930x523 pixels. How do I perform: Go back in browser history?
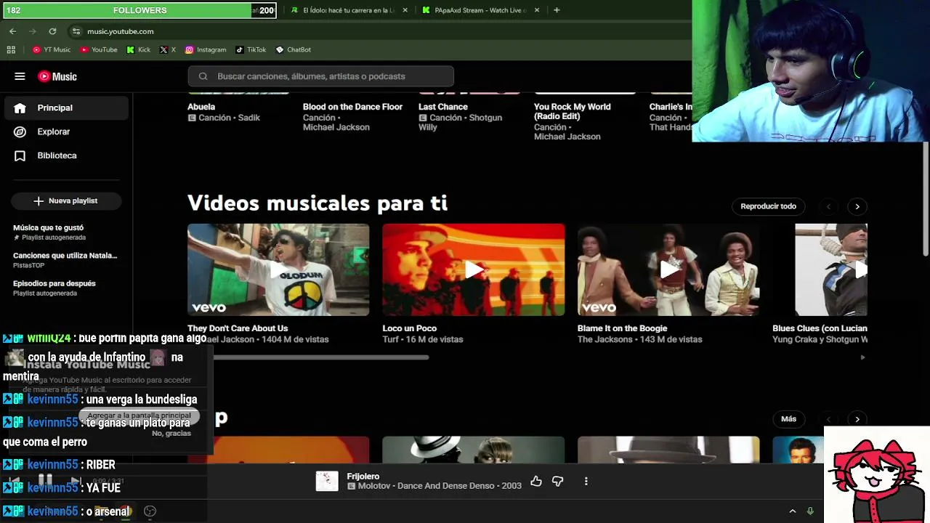(x=12, y=31)
